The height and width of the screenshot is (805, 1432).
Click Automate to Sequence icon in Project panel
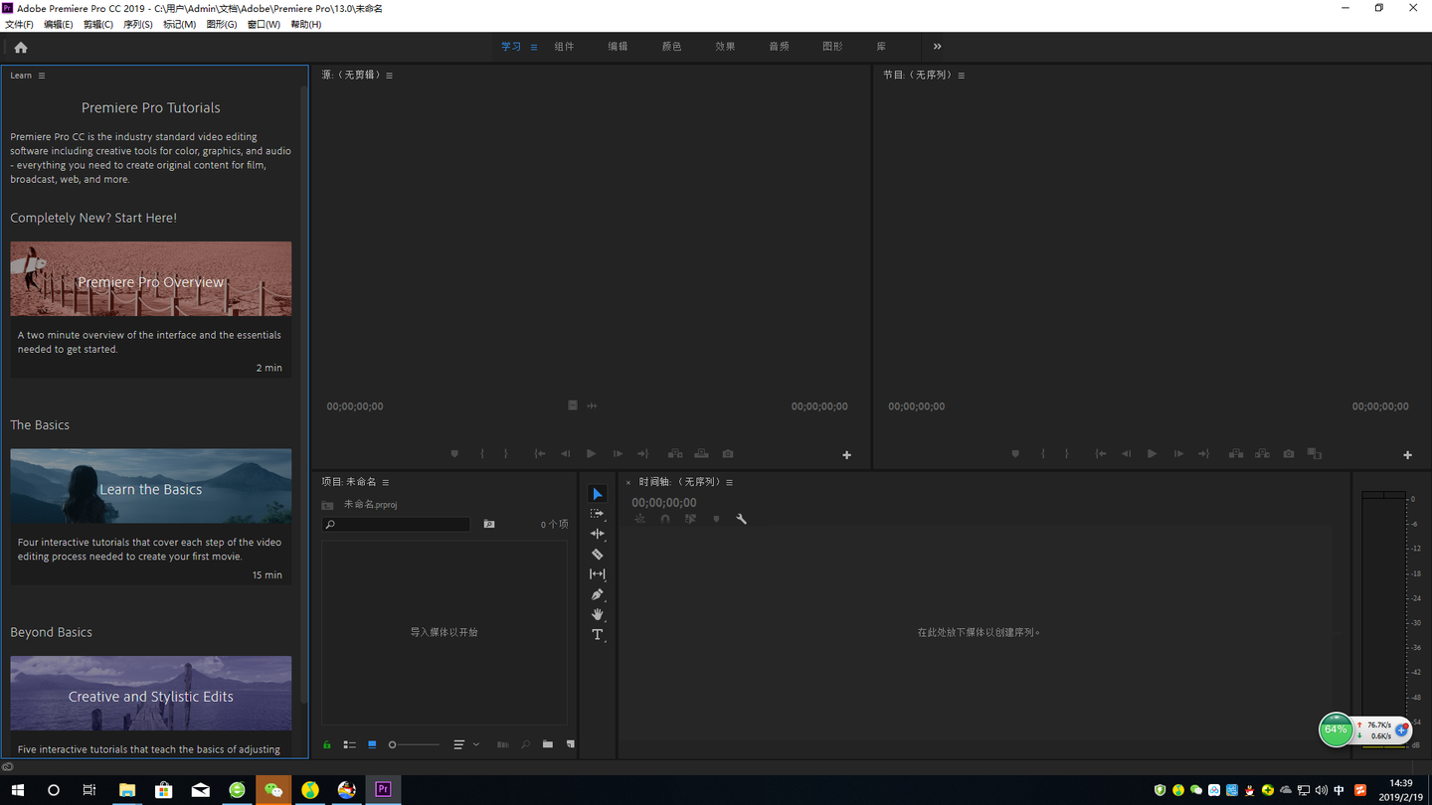(502, 744)
